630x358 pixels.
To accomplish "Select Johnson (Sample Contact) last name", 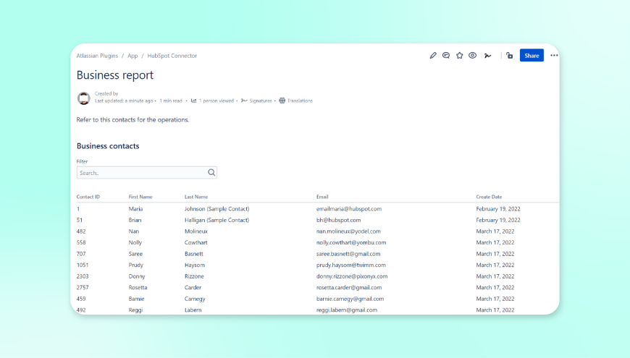I will pos(217,209).
